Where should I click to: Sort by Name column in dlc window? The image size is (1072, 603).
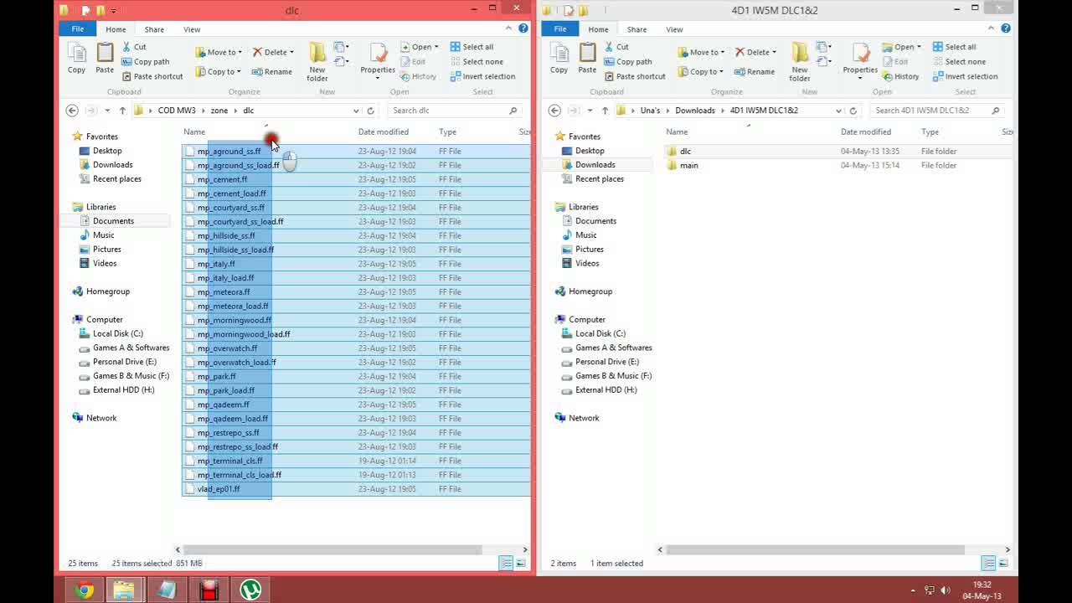[x=194, y=131]
